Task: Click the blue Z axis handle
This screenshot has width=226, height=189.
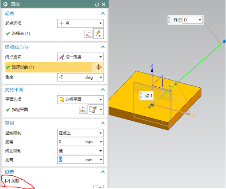Action: (152, 70)
